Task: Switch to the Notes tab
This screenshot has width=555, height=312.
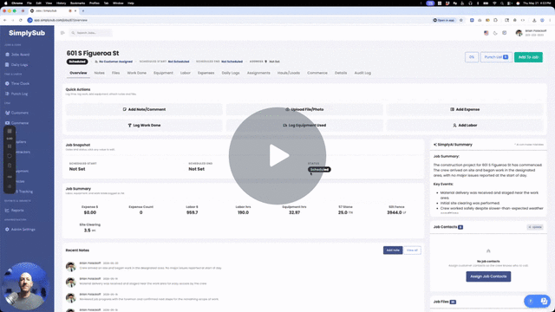Action: (x=100, y=73)
